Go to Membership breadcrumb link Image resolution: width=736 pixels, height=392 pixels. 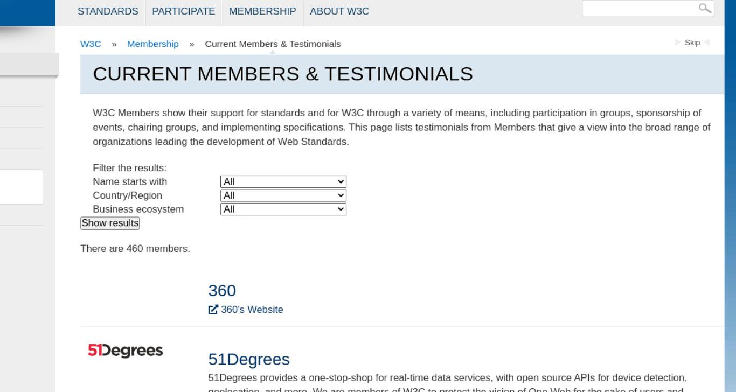[153, 44]
